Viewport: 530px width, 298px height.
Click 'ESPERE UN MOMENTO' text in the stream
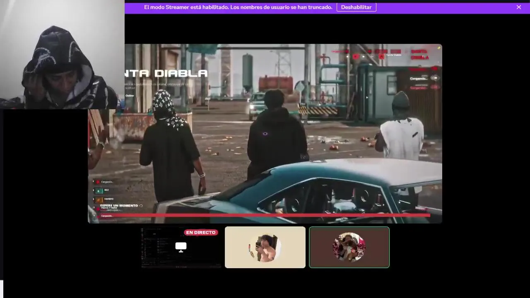pos(119,206)
